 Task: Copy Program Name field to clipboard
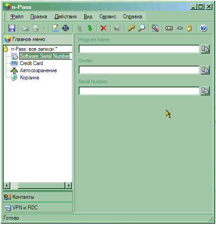pyautogui.click(x=205, y=49)
